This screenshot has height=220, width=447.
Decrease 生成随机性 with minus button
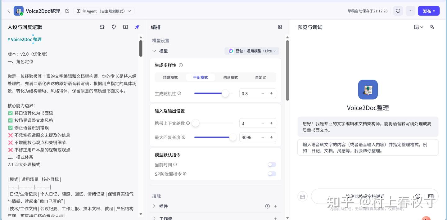[x=263, y=93]
